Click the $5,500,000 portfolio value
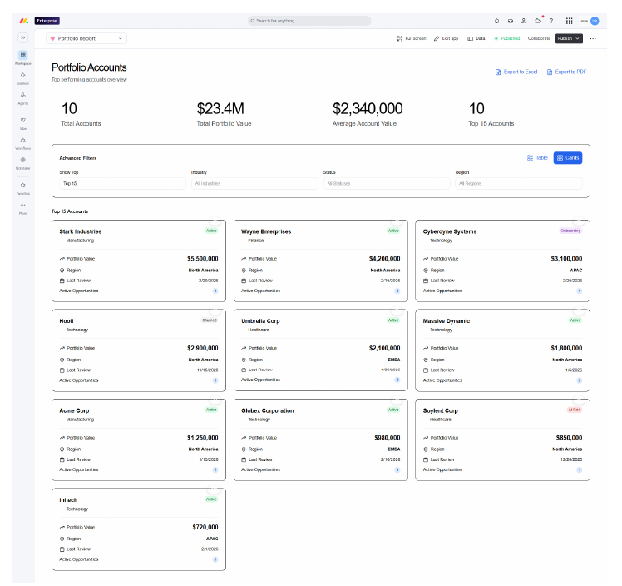The width and height of the screenshot is (622, 586). coord(203,259)
